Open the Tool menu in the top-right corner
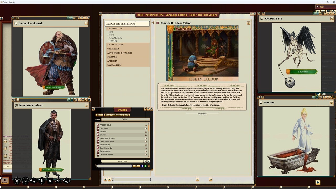 (321, 7)
